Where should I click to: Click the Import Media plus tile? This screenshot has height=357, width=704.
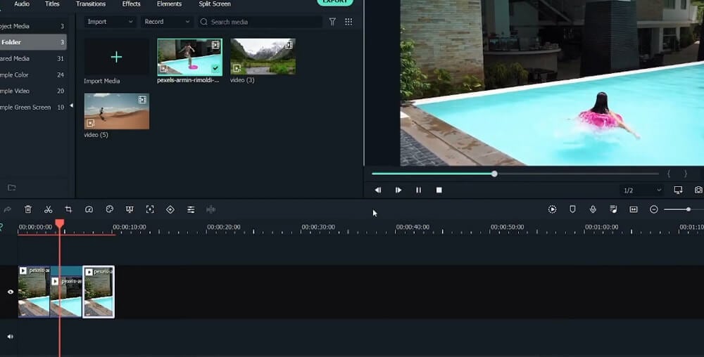point(116,57)
